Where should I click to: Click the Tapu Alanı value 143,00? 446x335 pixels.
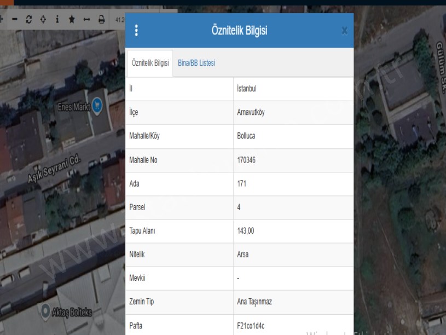(246, 231)
